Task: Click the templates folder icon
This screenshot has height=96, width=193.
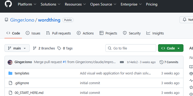Action: 10,73
